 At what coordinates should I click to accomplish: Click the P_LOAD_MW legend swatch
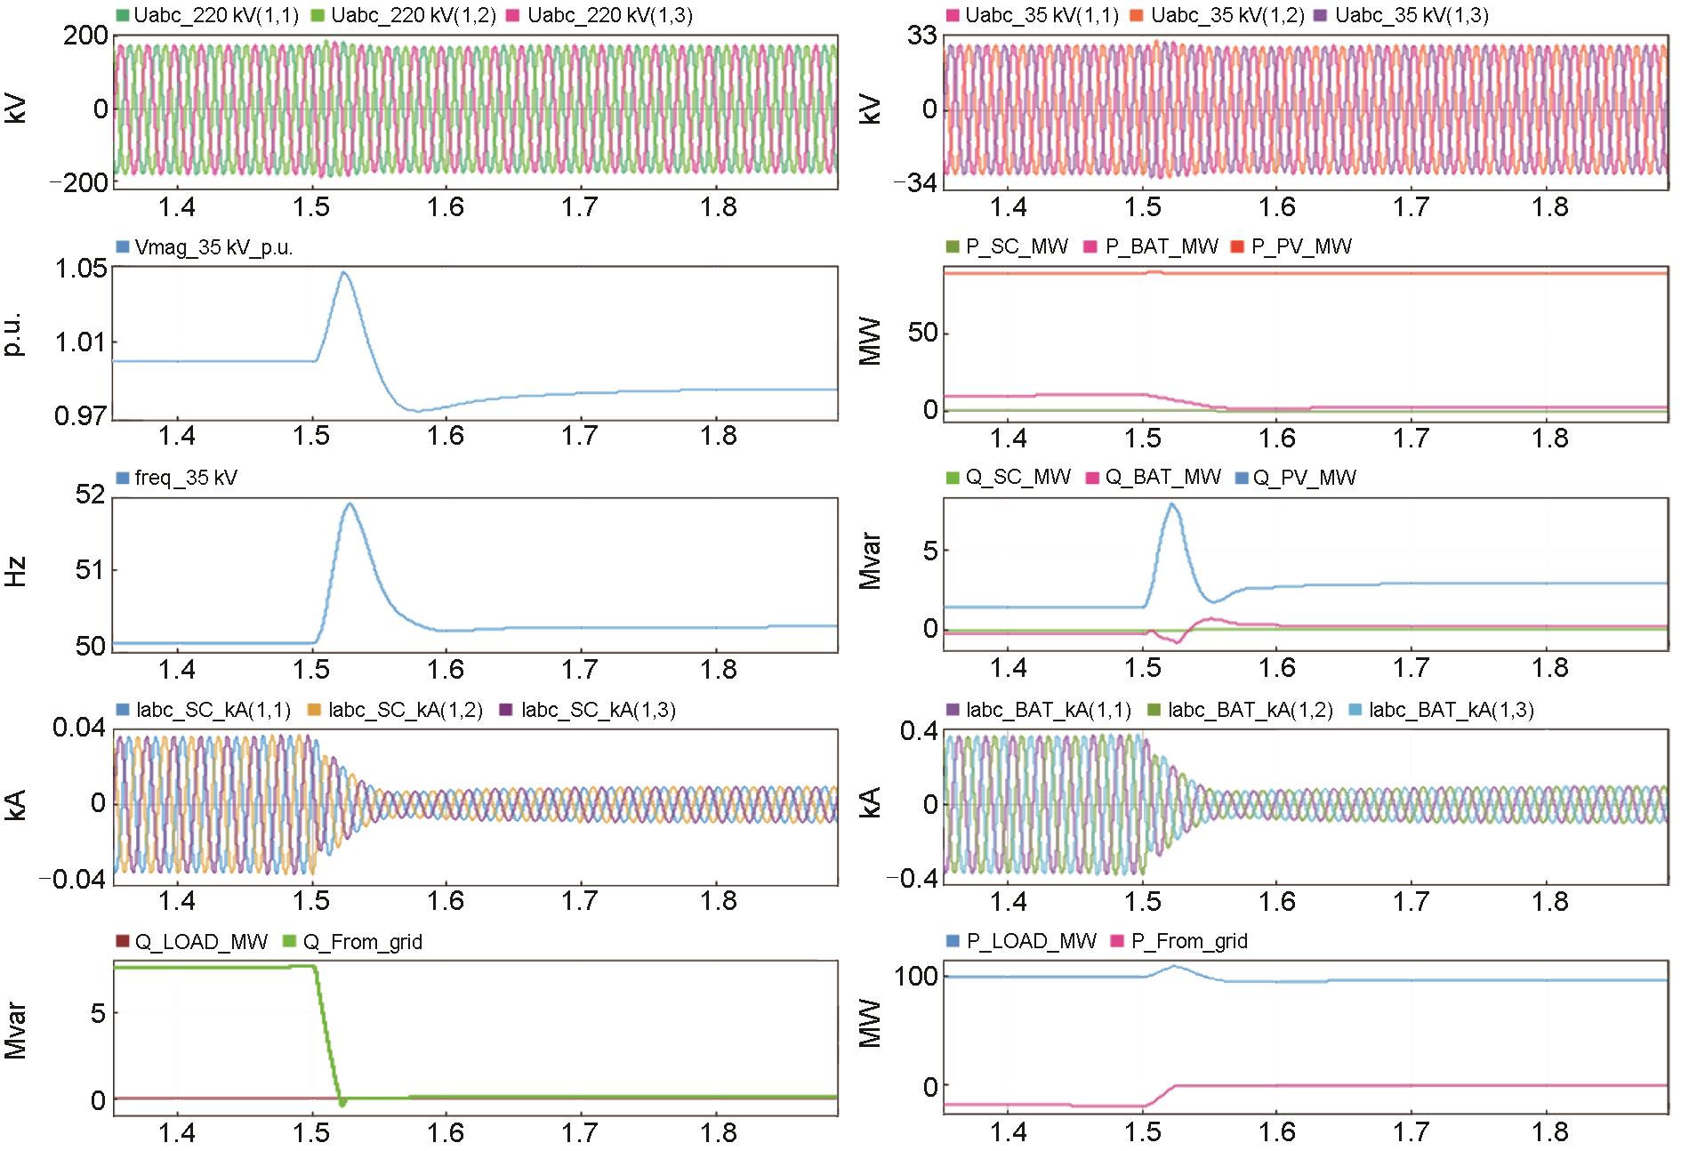[x=952, y=941]
